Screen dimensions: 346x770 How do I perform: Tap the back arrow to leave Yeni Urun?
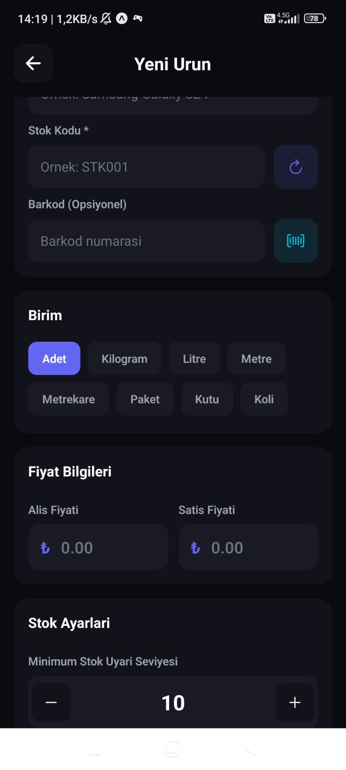(33, 63)
